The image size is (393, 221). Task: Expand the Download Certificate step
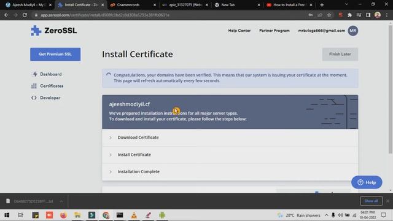(230, 138)
